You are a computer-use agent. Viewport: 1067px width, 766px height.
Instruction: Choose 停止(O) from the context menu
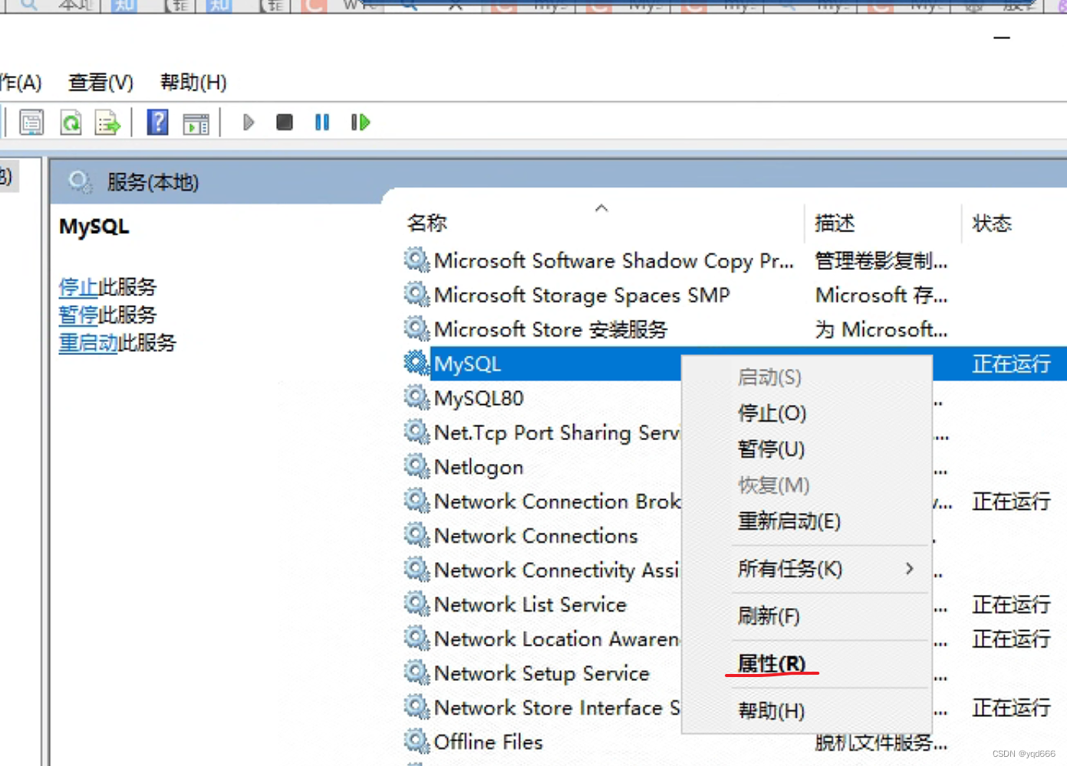click(772, 413)
